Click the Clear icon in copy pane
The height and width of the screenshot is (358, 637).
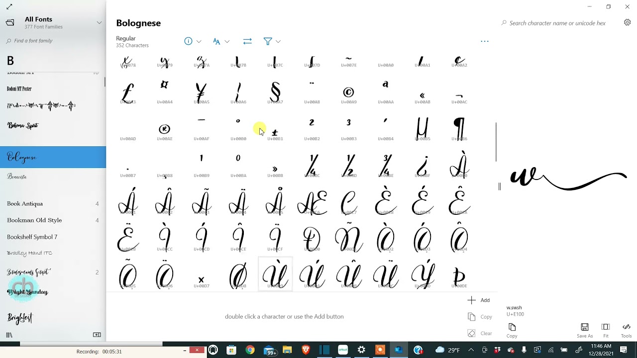[472, 333]
